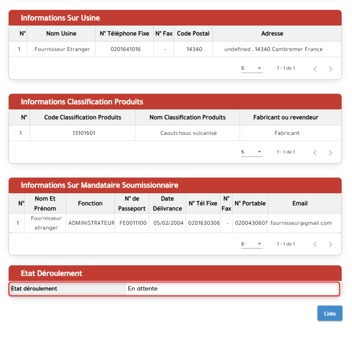Click Code Classification Produits column header
This screenshot has height=338, width=352.
point(83,118)
